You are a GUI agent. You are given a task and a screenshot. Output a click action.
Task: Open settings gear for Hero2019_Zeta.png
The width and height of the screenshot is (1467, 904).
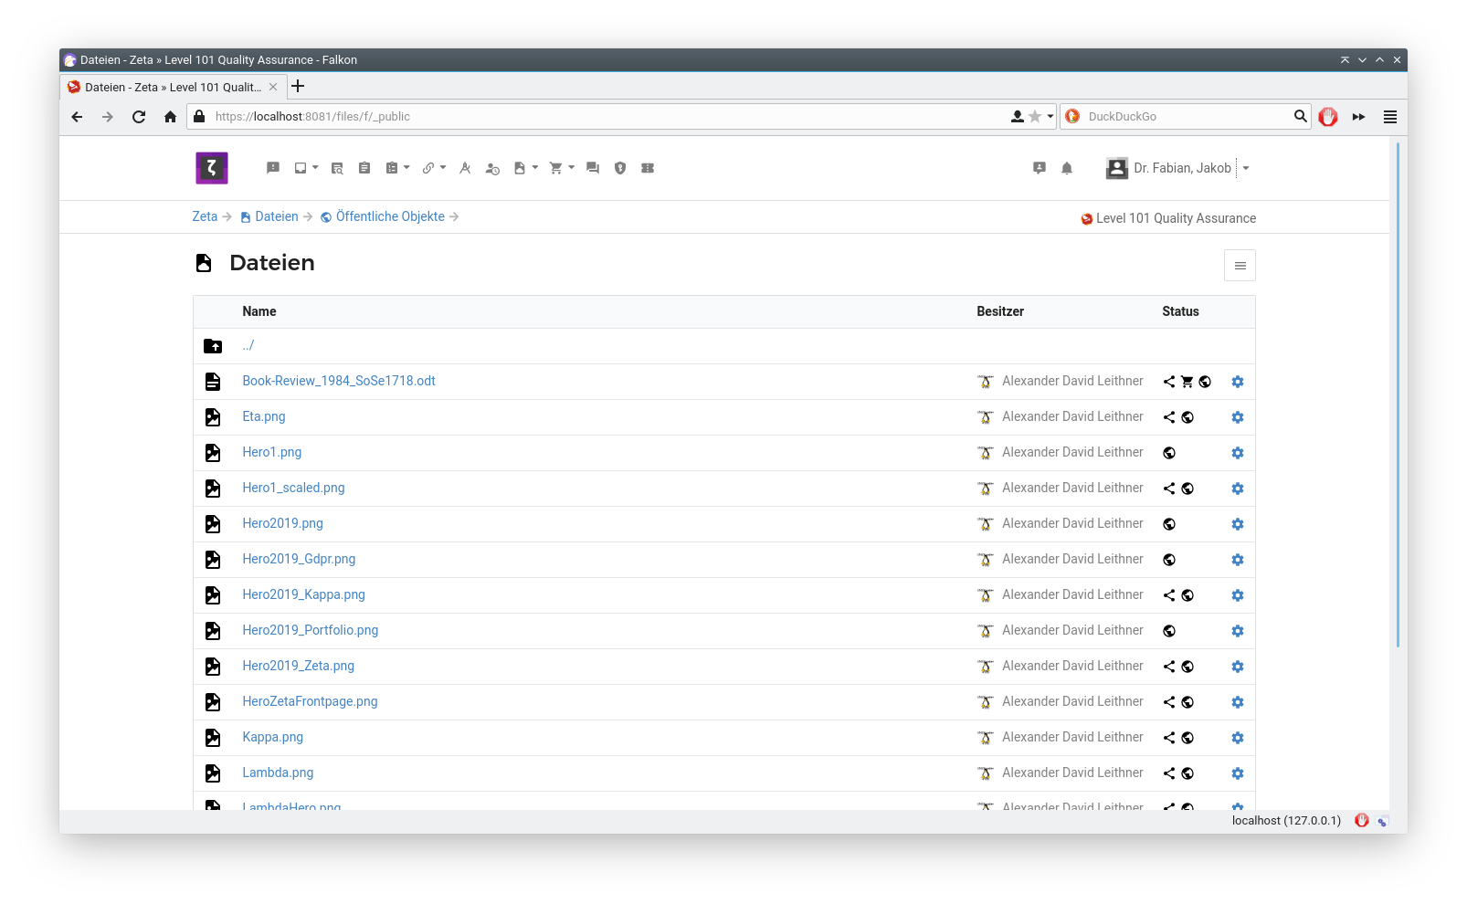click(x=1238, y=667)
